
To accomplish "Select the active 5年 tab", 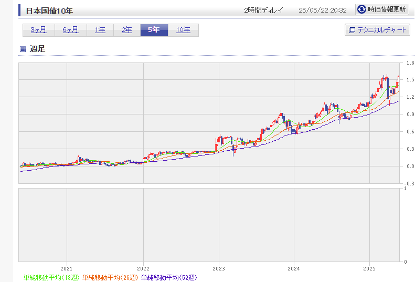I will 154,30.
